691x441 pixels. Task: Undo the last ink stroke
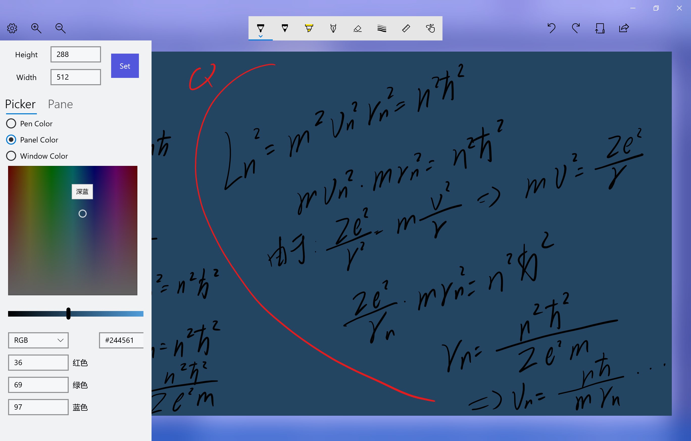551,28
